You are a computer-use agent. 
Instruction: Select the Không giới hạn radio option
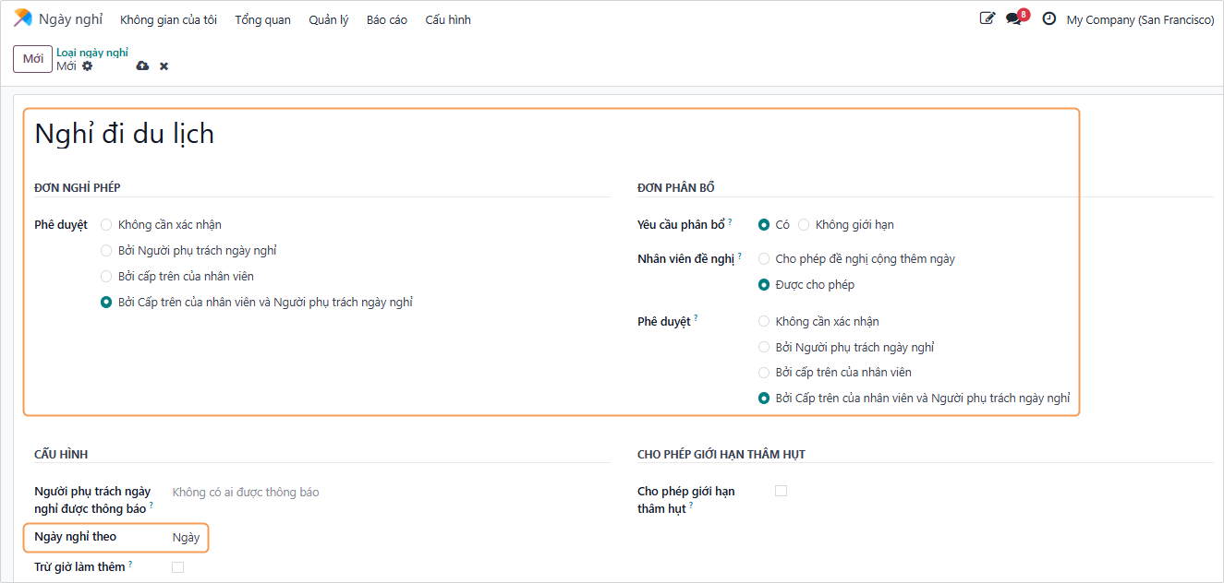coord(804,224)
